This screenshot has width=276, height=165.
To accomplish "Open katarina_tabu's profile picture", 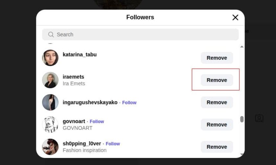I will (x=50, y=58).
